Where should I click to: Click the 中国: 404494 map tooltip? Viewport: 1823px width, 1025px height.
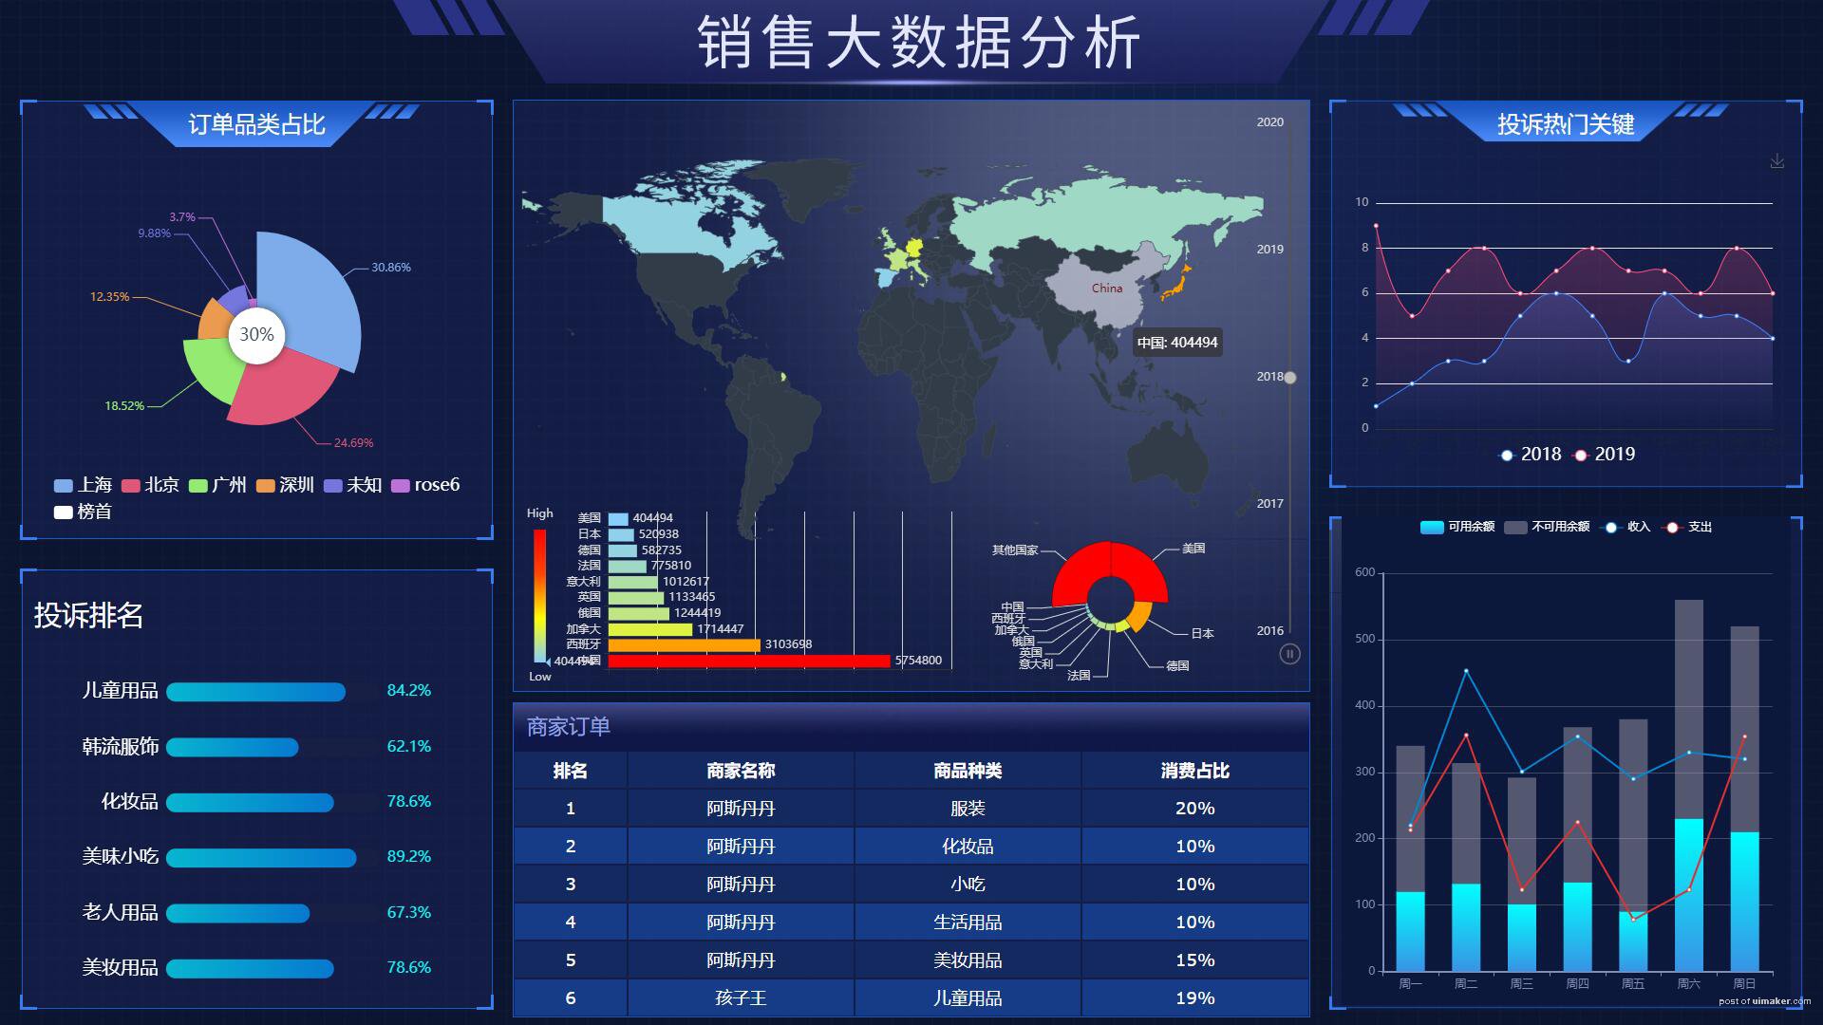[x=1177, y=343]
